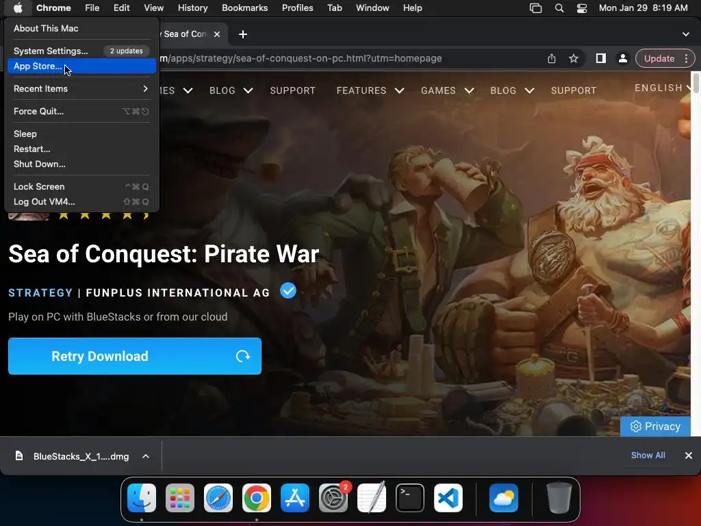Choose Force Quit in Apple menu
701x526 pixels.
pyautogui.click(x=82, y=112)
